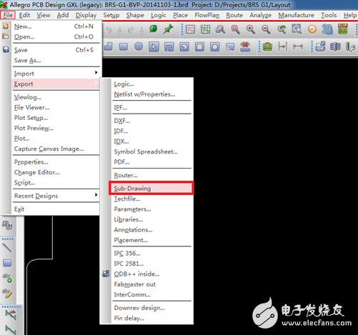Screen dimensions: 358x335
Task: Choose Libraries... export option
Action: pyautogui.click(x=129, y=219)
